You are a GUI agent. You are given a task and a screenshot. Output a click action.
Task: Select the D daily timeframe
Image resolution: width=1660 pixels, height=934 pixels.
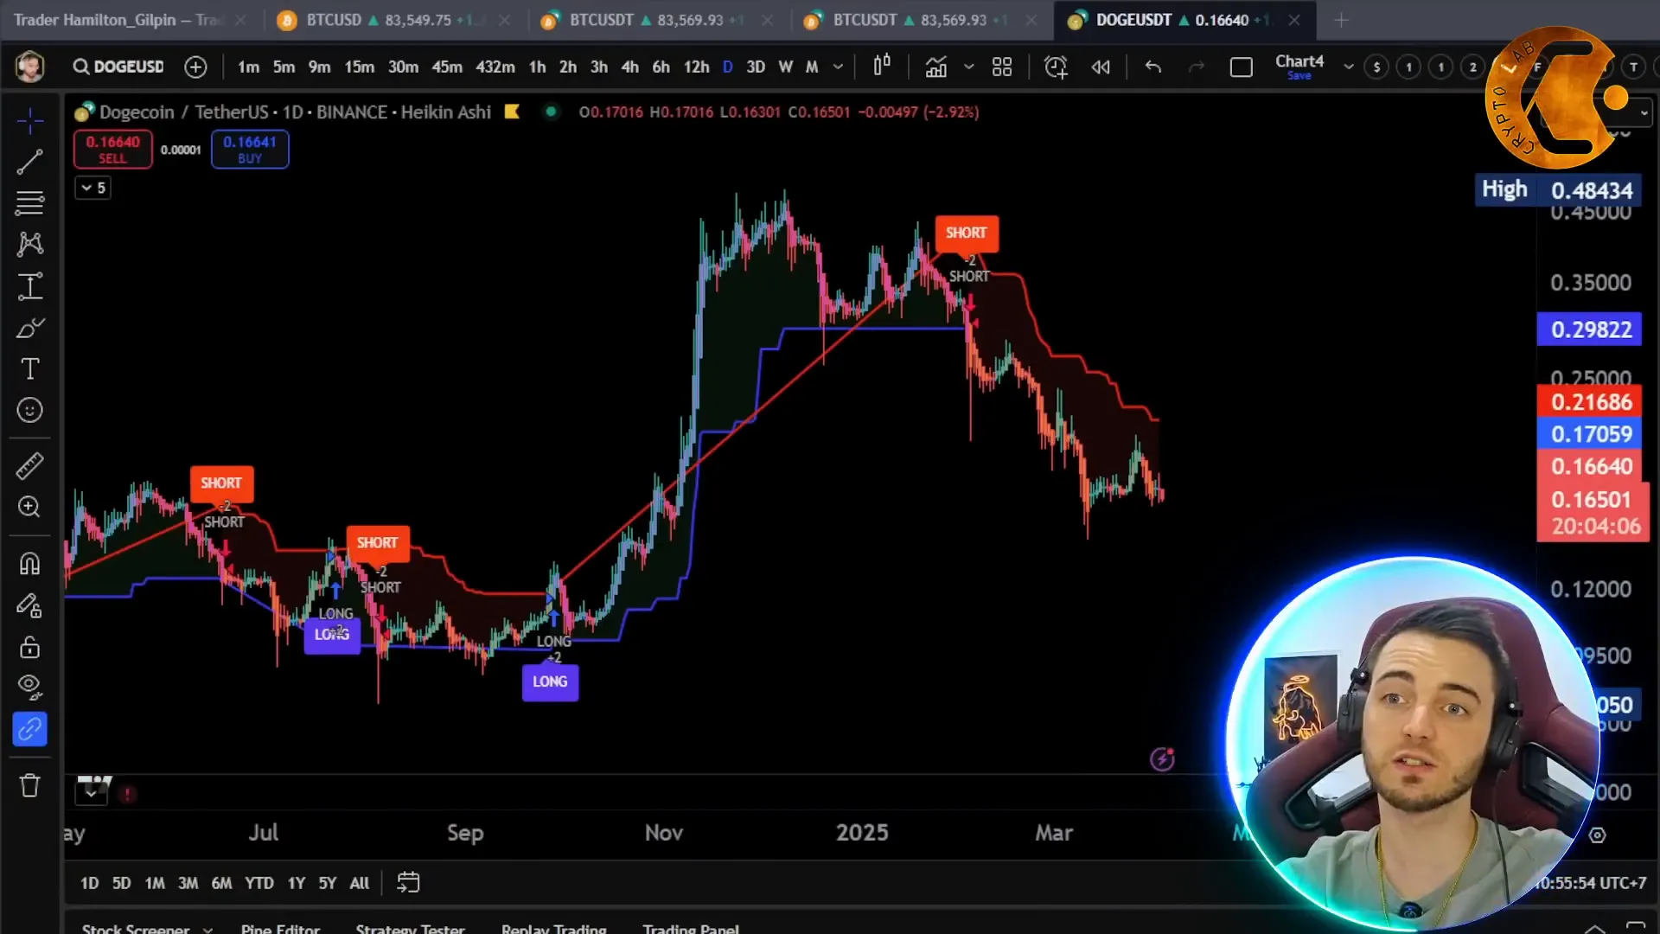pos(727,67)
